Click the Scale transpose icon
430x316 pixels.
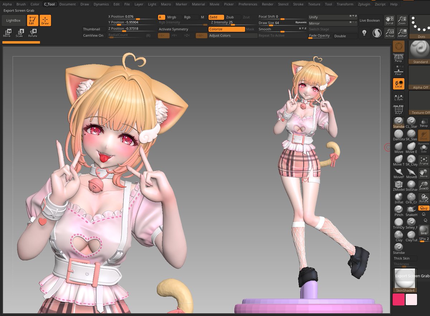[x=19, y=33]
